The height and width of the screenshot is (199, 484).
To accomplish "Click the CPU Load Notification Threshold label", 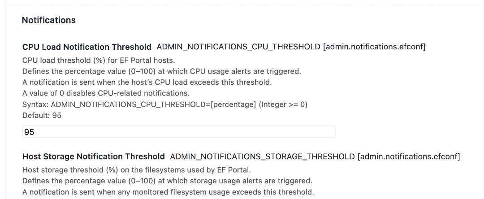I will click(86, 47).
